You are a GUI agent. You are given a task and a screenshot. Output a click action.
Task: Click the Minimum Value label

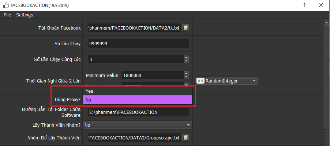point(102,75)
